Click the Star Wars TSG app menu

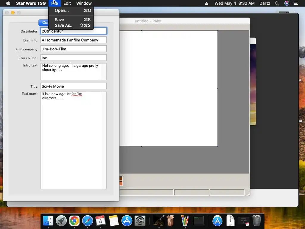point(31,3)
